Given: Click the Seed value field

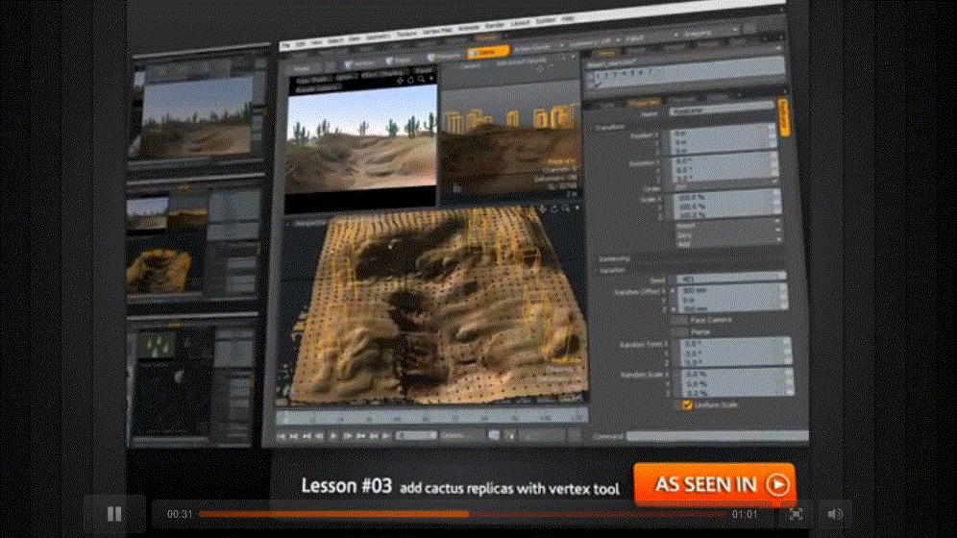Looking at the screenshot, I should coord(732,279).
